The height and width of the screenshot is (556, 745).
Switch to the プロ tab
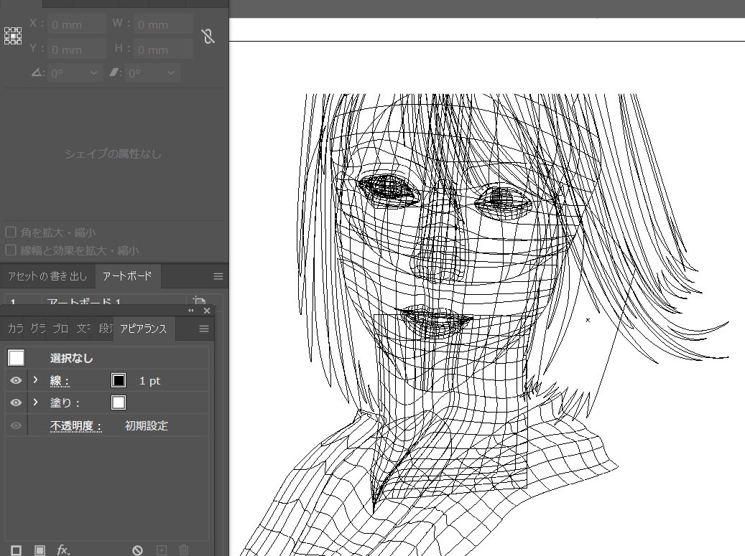pyautogui.click(x=60, y=329)
